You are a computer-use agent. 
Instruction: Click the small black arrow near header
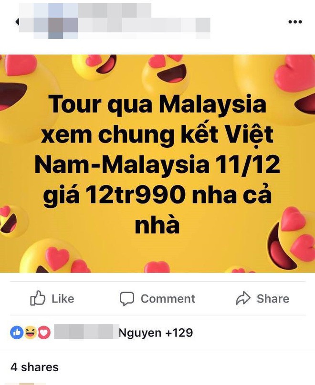17,22
